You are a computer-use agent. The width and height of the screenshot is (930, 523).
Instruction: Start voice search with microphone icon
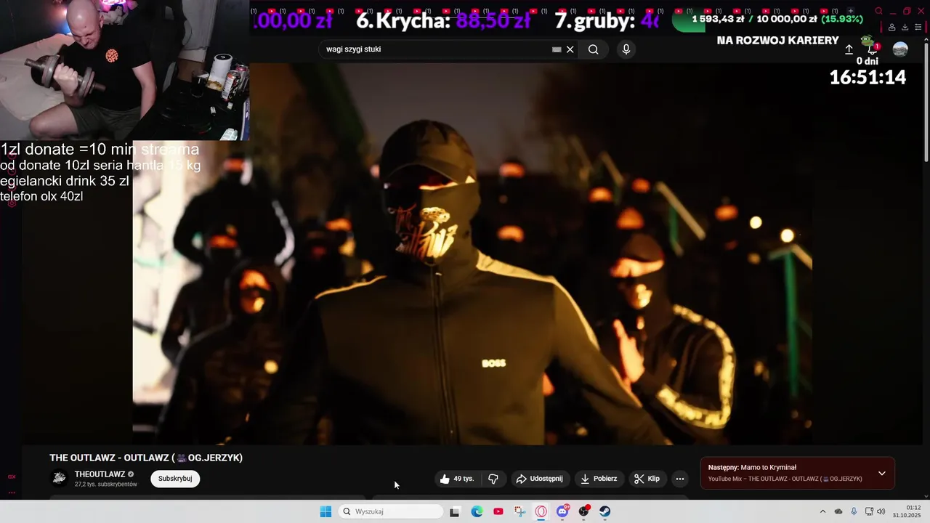[x=626, y=49]
